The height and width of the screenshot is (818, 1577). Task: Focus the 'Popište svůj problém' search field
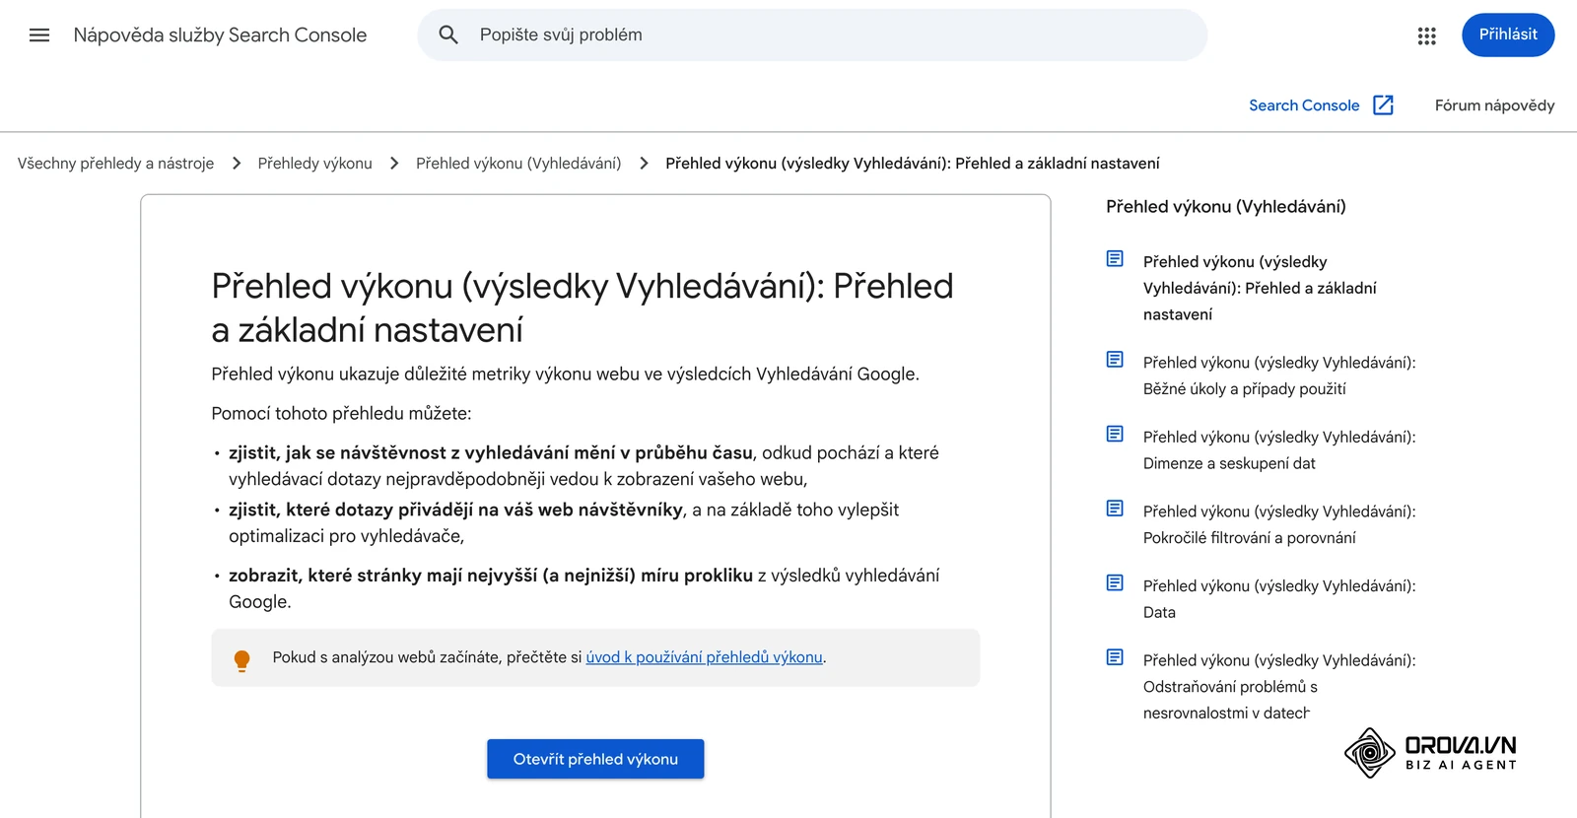812,35
